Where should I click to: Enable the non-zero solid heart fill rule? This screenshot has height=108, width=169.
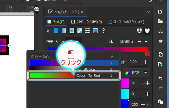[147, 31]
